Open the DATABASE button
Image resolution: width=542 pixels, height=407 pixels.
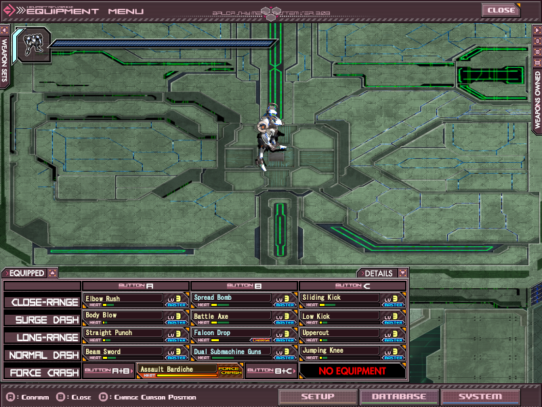click(399, 397)
